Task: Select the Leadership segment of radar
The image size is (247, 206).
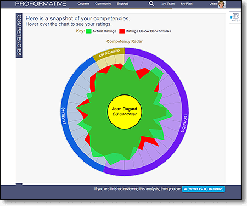Action: click(x=109, y=53)
